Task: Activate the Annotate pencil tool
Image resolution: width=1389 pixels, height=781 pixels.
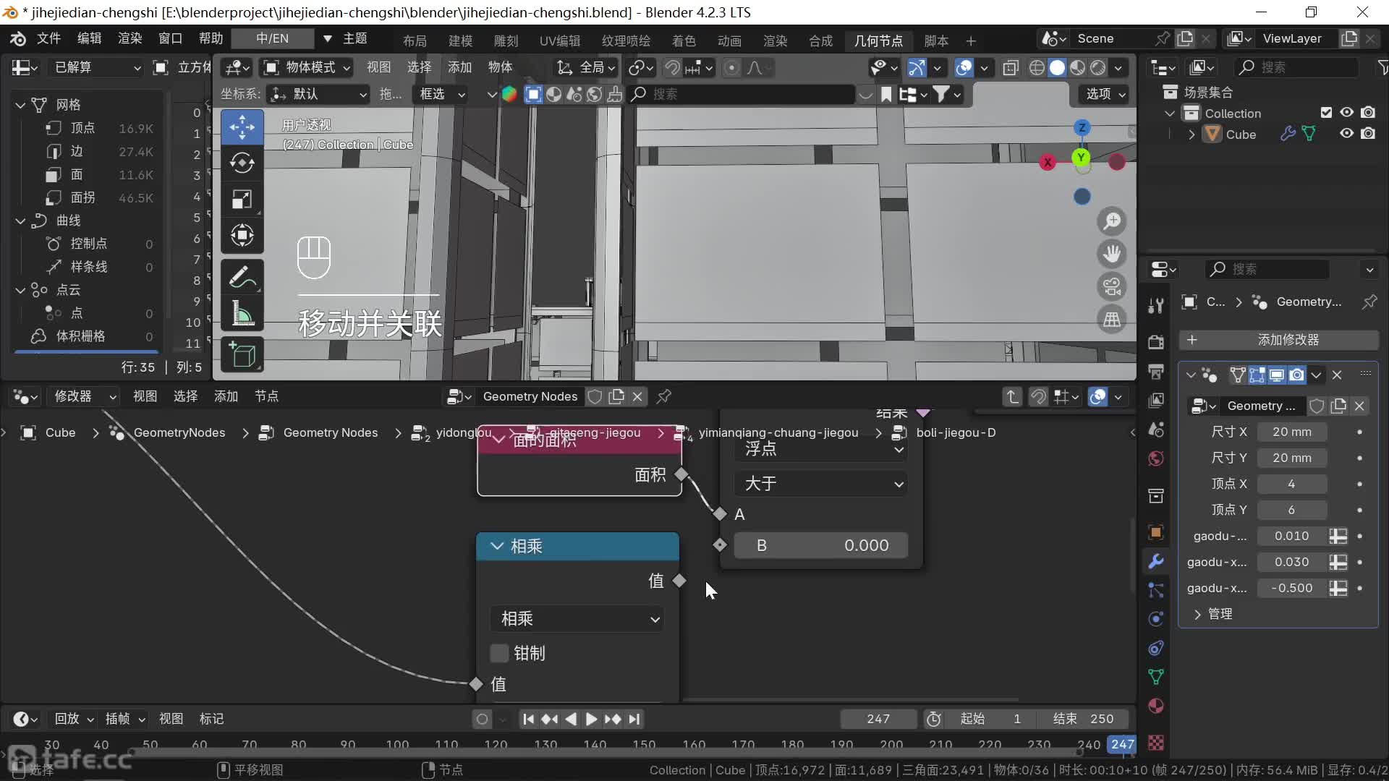Action: point(242,277)
